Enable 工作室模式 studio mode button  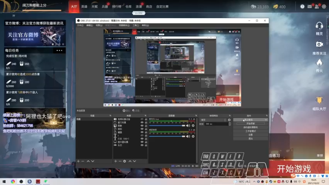point(250,131)
